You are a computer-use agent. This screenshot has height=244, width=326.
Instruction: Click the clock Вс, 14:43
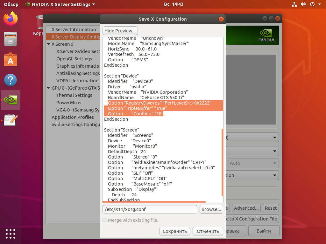point(174,4)
